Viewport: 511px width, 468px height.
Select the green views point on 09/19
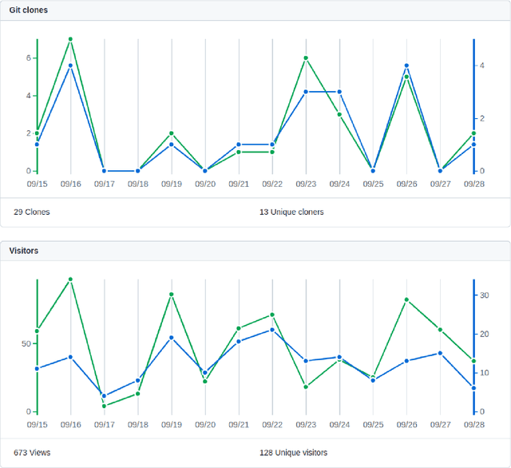point(171,294)
